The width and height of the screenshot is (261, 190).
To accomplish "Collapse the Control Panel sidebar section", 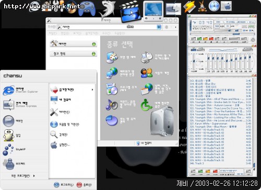I will pos(94,44).
